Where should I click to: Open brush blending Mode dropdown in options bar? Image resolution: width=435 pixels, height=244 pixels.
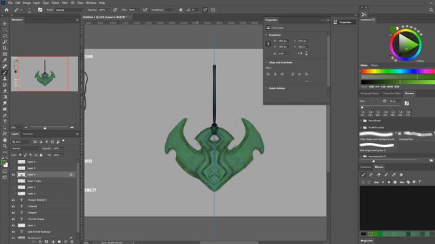[x=69, y=9]
